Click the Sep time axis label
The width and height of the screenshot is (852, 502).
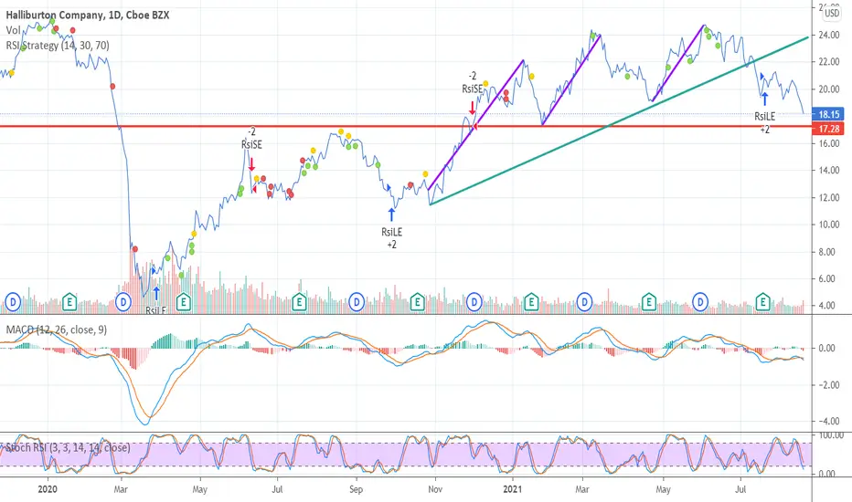(356, 489)
